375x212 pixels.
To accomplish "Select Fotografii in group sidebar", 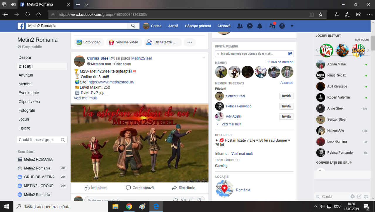I will coord(27,111).
